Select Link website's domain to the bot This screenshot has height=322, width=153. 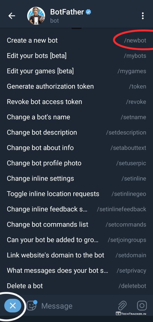tap(55, 255)
